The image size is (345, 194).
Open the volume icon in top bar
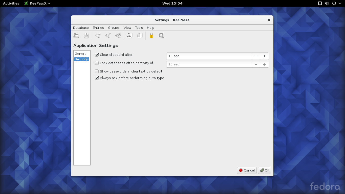click(x=327, y=3)
